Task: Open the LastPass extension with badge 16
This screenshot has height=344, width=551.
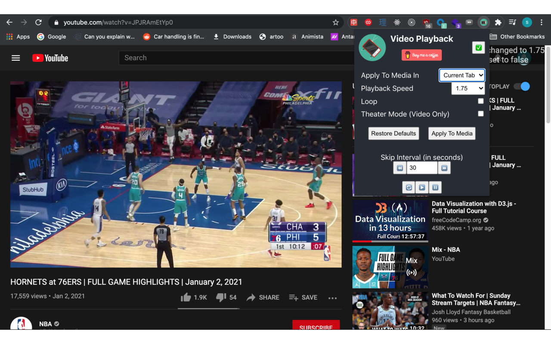Action: (x=426, y=22)
